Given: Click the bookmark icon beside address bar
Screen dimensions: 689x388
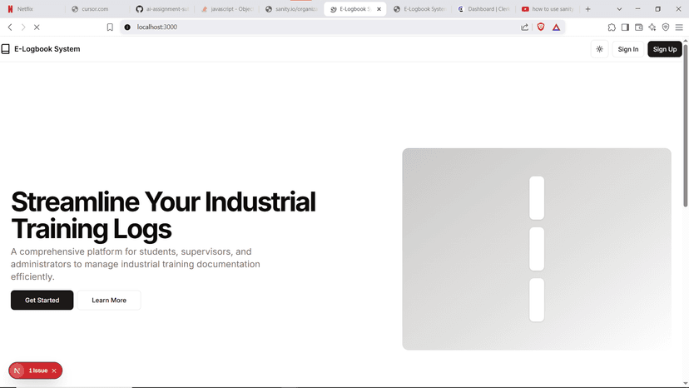Looking at the screenshot, I should point(110,27).
